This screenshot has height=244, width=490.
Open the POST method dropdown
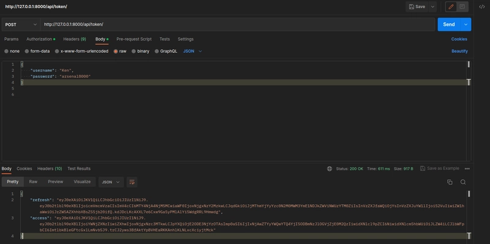click(x=21, y=25)
